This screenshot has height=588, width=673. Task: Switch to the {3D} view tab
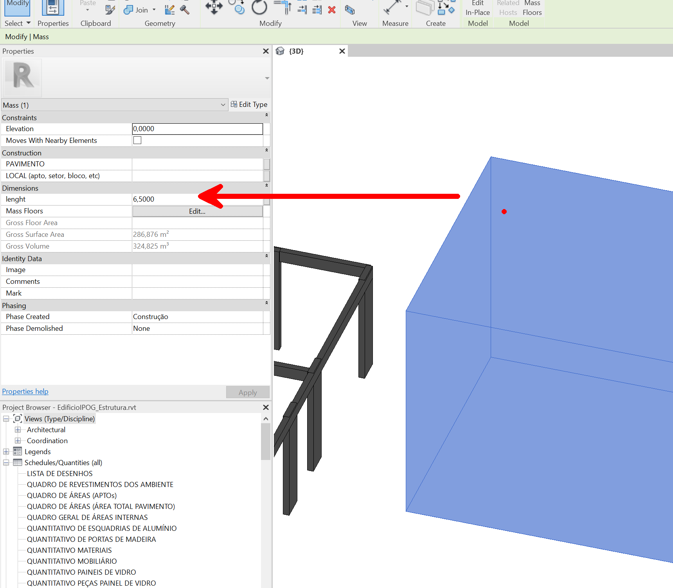pos(296,51)
